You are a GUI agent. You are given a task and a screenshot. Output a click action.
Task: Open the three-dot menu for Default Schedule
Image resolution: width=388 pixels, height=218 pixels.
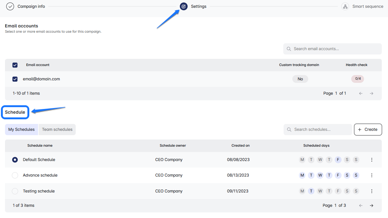point(371,160)
